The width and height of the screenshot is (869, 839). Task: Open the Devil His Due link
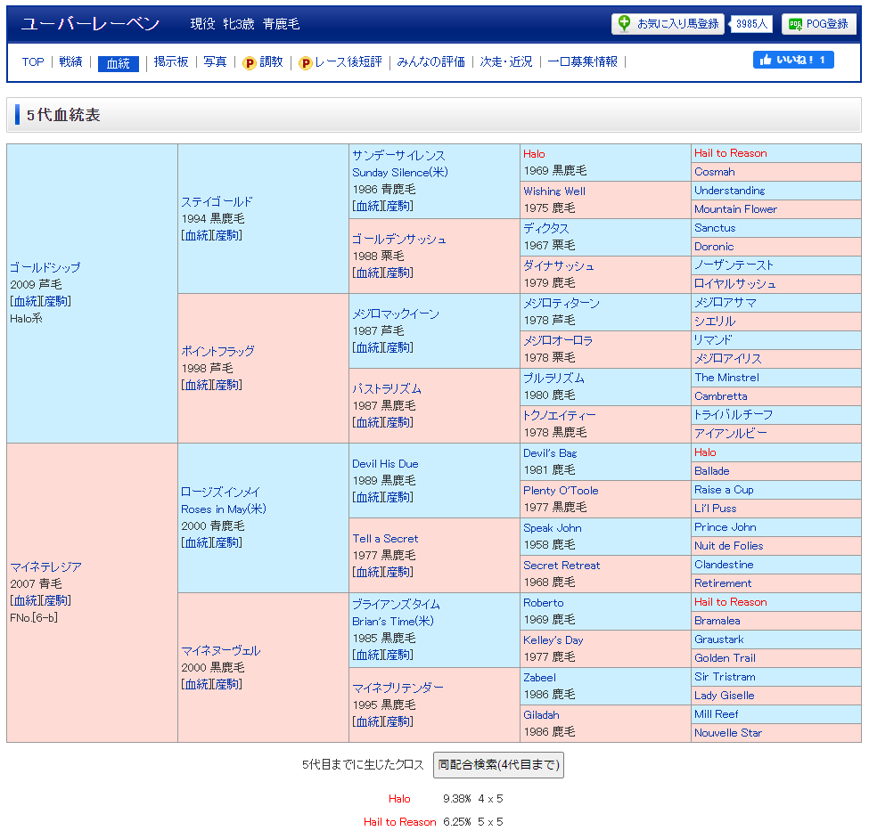pyautogui.click(x=385, y=463)
